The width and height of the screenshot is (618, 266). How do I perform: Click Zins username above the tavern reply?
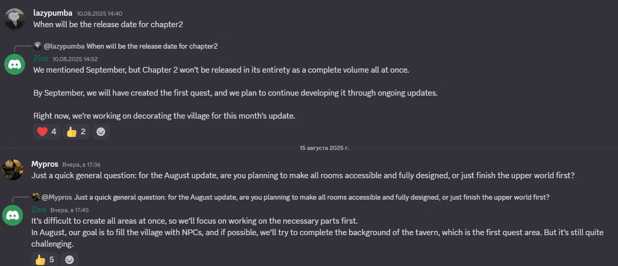coord(39,210)
